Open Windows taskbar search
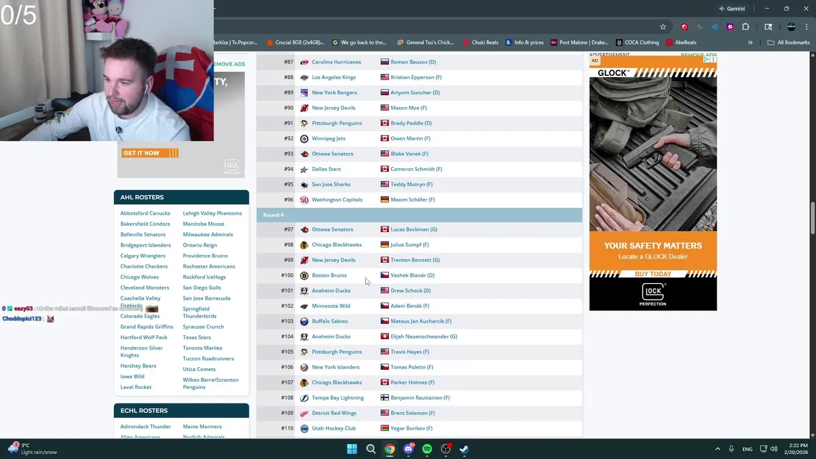 click(370, 449)
